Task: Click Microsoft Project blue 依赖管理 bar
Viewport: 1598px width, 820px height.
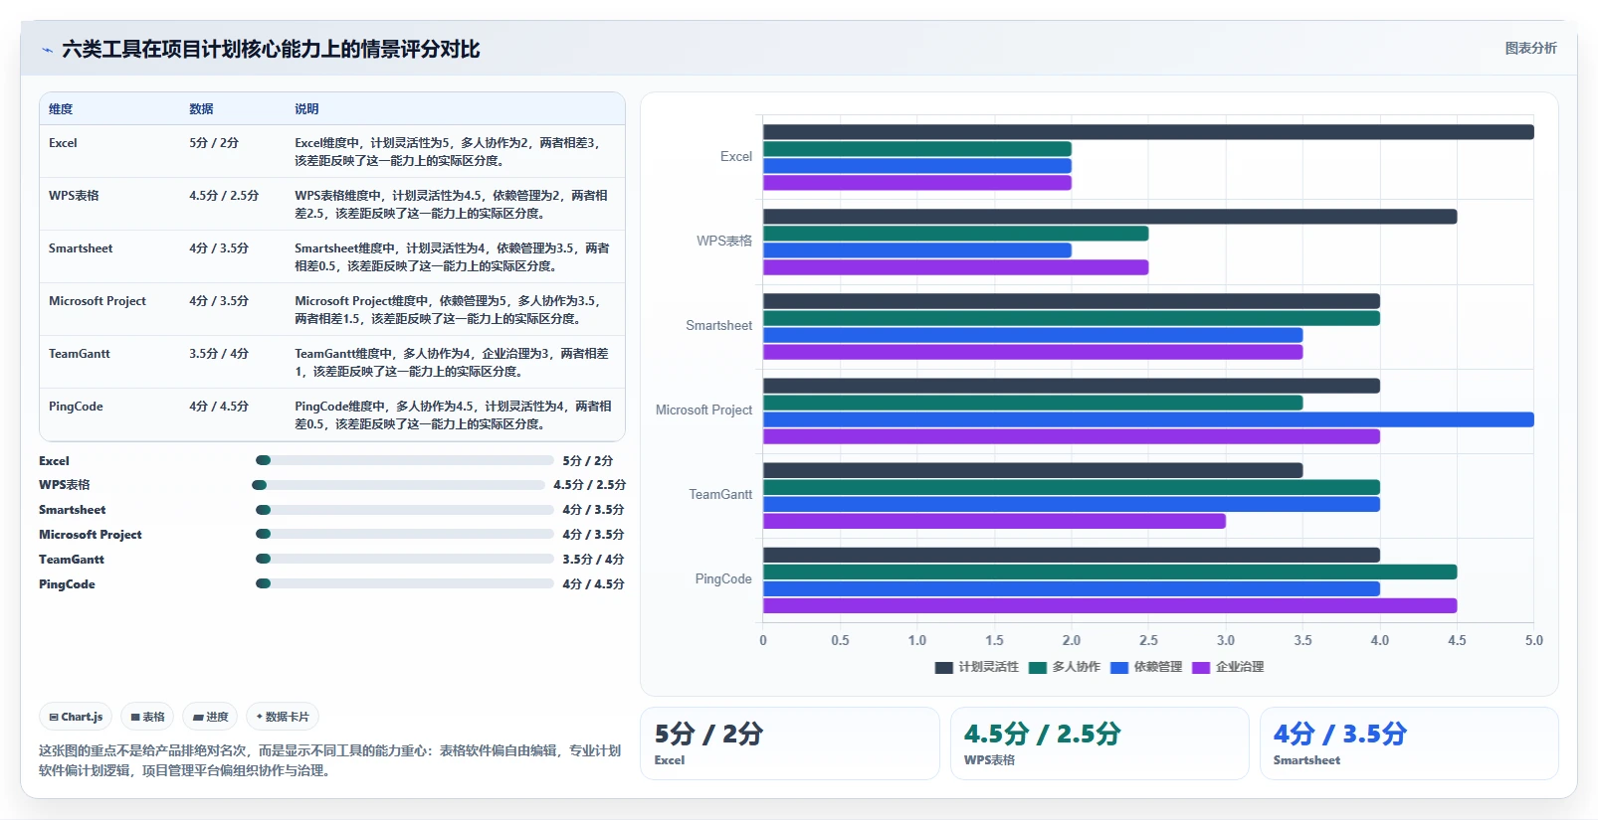Action: [x=1148, y=419]
